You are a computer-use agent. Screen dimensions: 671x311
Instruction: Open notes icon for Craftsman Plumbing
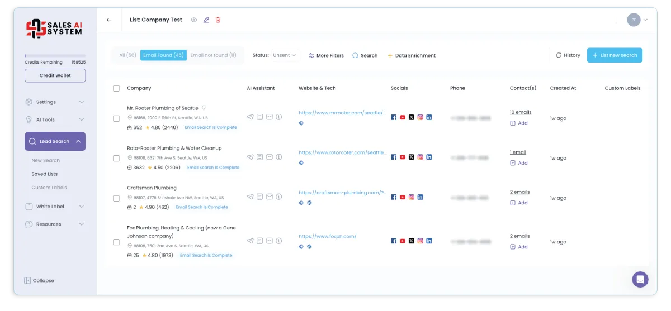point(259,197)
